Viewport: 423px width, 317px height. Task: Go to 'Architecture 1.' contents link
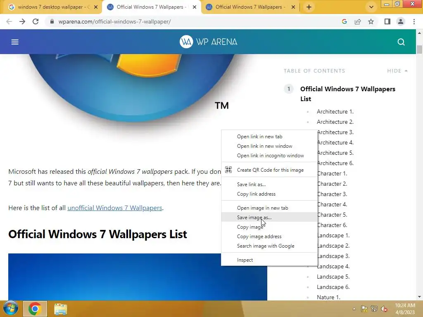(x=335, y=111)
